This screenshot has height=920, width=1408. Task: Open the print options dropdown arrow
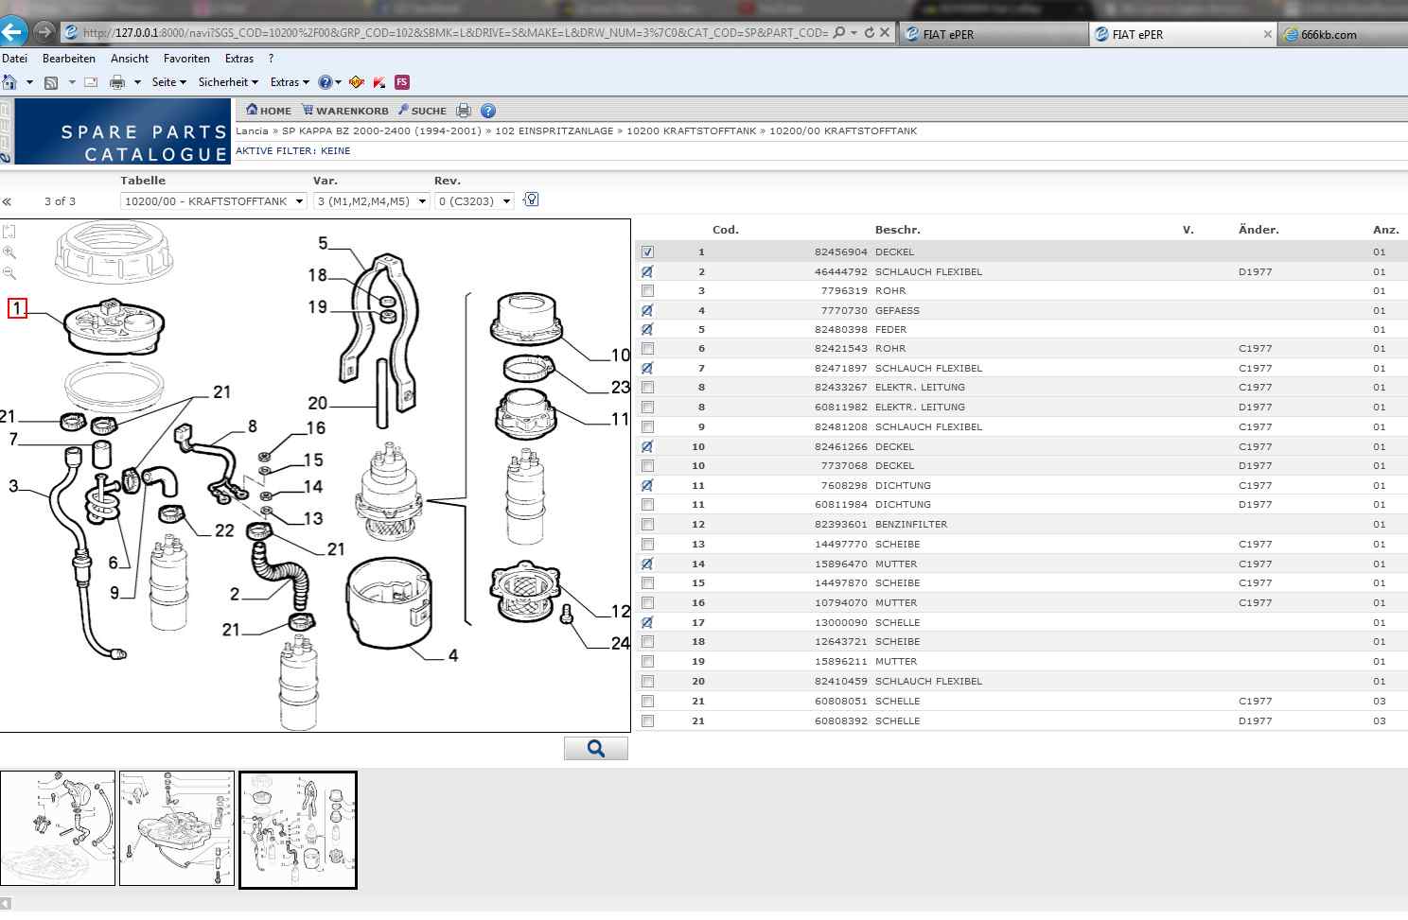point(137,82)
